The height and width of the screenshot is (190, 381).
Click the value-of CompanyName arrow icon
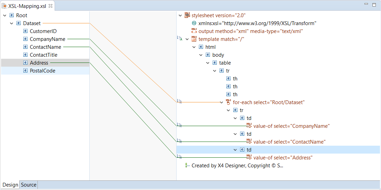pos(249,126)
